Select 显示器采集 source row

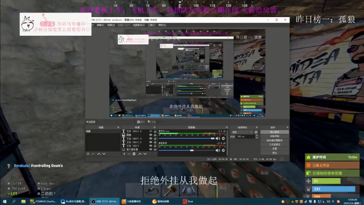click(139, 149)
